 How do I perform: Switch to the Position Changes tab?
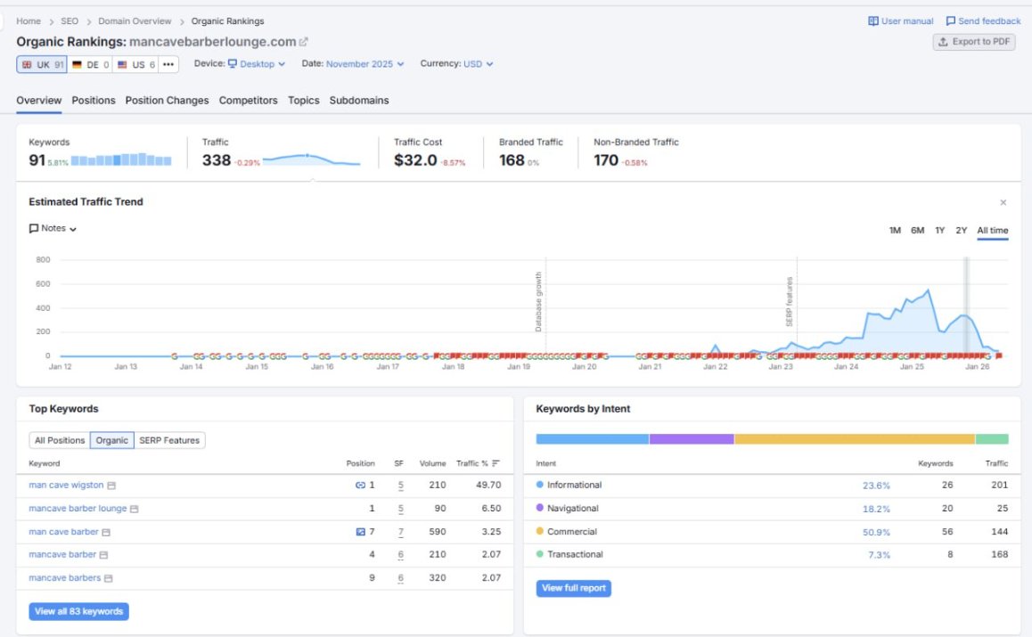168,100
